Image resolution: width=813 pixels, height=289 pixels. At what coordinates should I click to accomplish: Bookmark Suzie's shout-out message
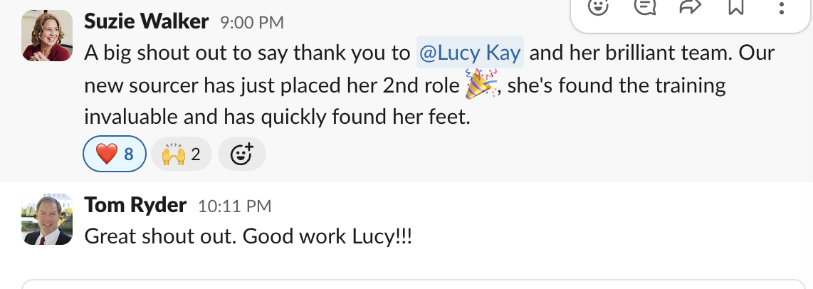click(x=736, y=7)
